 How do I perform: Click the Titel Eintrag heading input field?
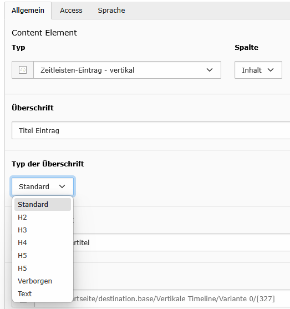coord(151,130)
